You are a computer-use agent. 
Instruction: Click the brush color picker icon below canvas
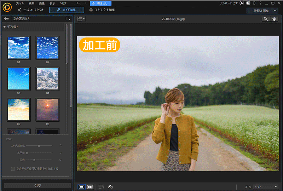(x=110, y=186)
